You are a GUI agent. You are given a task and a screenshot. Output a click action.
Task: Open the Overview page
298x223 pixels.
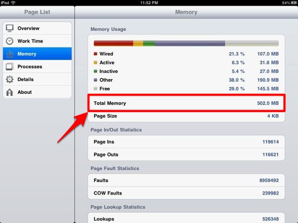point(37,28)
